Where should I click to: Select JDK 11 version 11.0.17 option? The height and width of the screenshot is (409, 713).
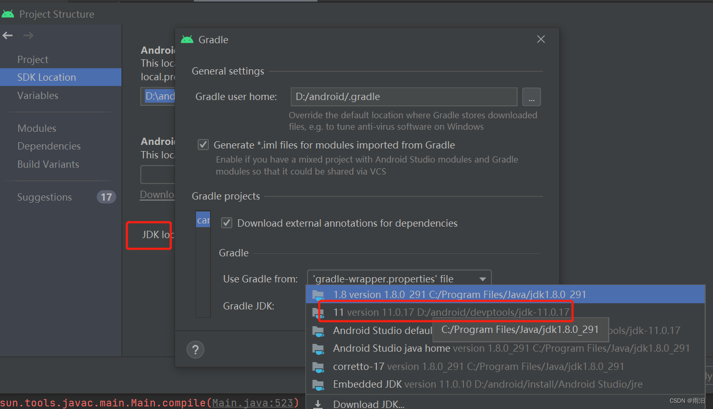click(505, 313)
